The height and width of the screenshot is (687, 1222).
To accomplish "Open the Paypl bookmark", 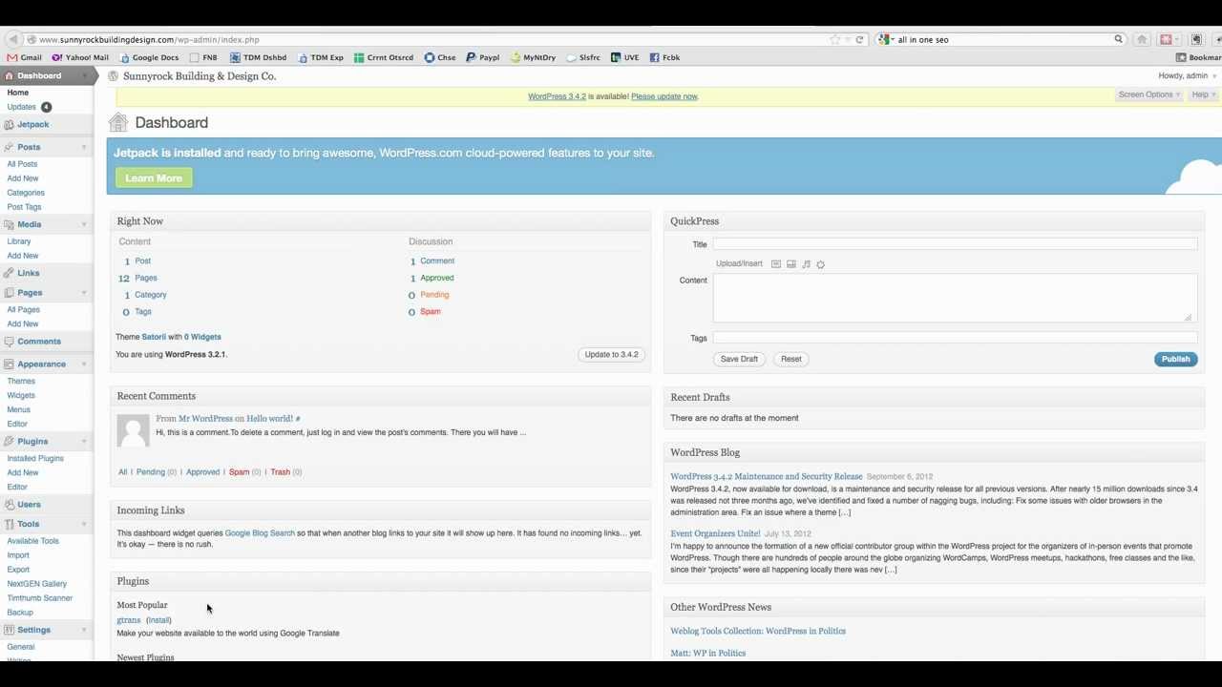I will tap(483, 57).
